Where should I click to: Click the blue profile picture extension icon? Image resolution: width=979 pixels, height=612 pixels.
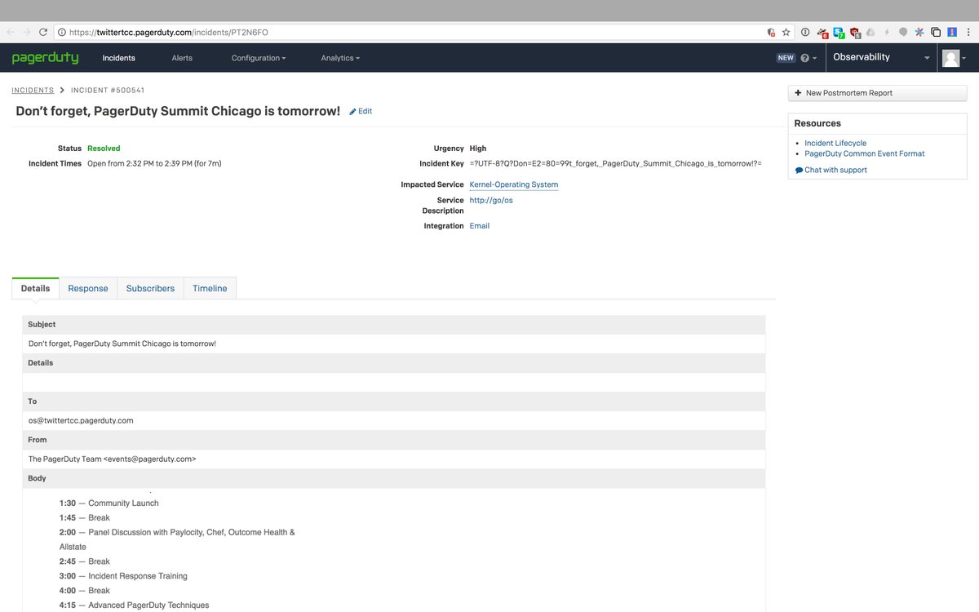(952, 33)
